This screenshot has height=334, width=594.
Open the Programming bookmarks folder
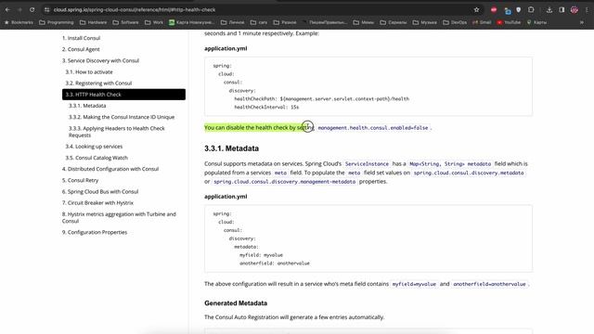pos(57,22)
